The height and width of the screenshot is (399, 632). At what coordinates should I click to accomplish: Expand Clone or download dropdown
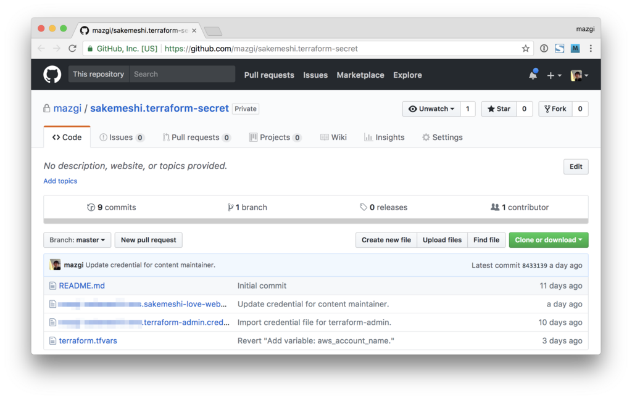(549, 240)
